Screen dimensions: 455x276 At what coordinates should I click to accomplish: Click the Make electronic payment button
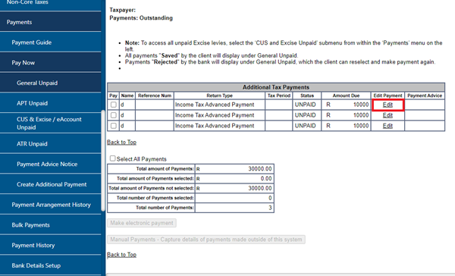pos(142,223)
